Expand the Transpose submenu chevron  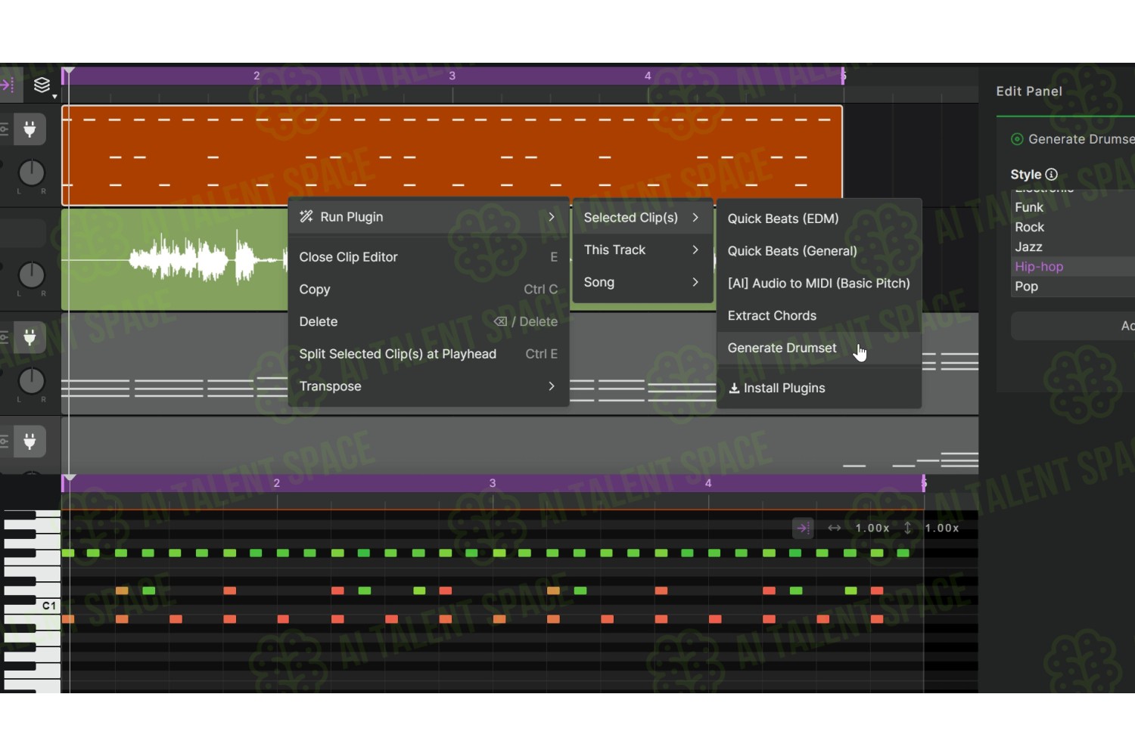point(552,386)
